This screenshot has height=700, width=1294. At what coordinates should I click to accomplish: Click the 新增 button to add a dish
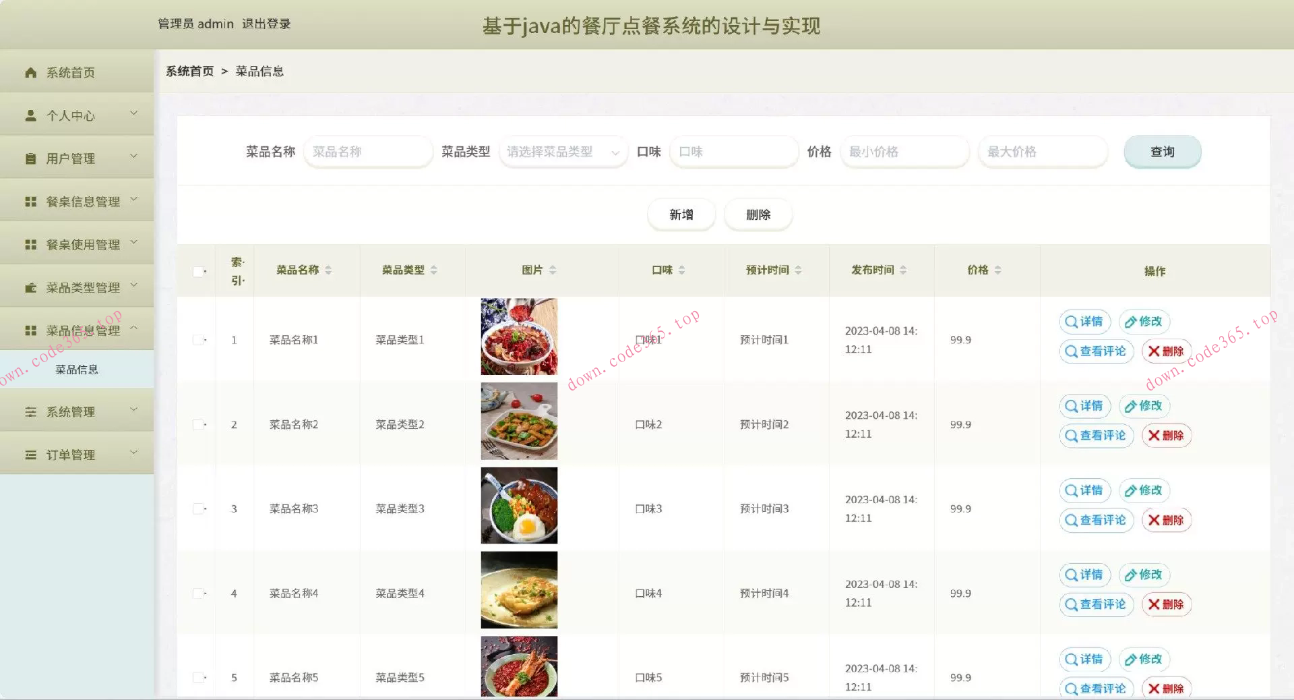click(x=681, y=214)
